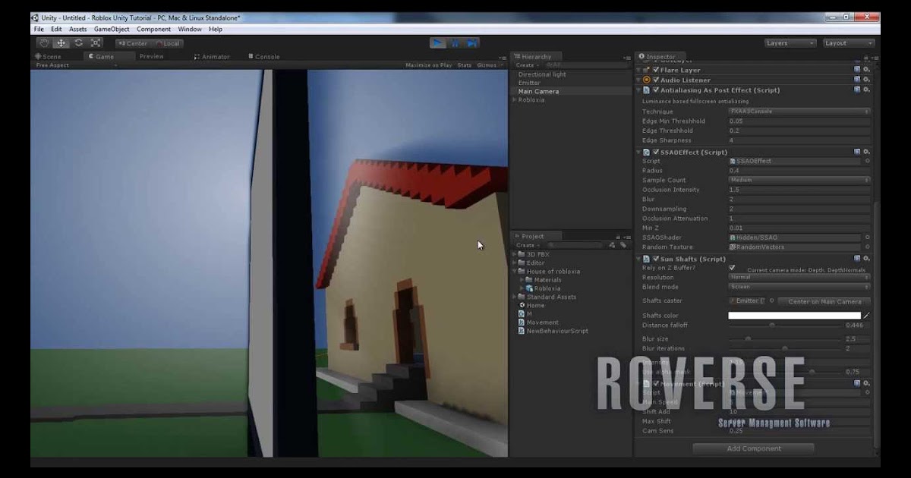This screenshot has width=911, height=478.
Task: Open the Sun Shafts gear settings menu
Action: (866, 259)
